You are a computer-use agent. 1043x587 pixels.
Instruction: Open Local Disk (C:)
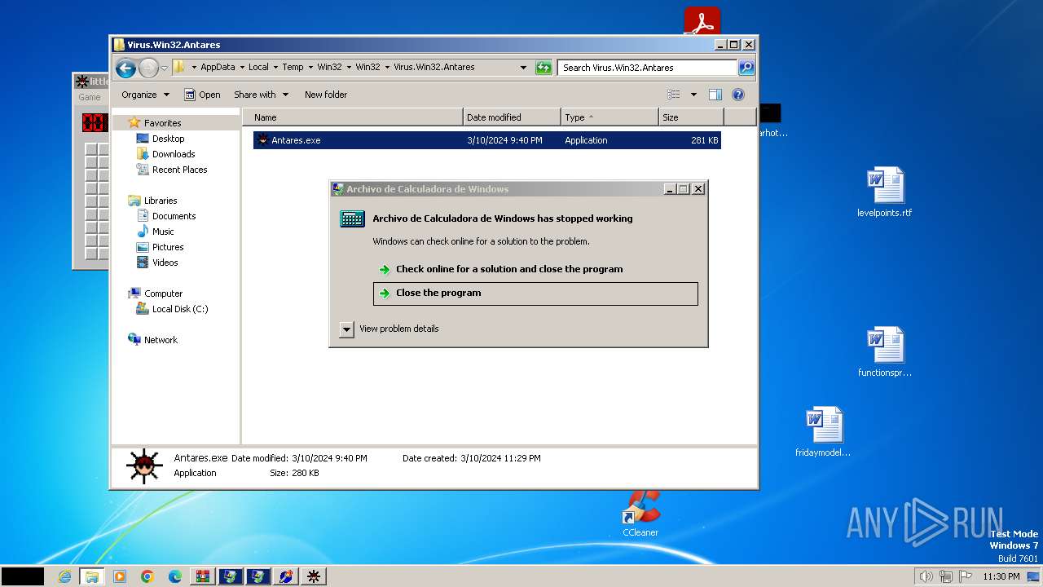coord(179,309)
